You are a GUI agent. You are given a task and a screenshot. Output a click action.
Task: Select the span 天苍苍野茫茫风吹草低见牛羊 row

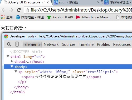pos(61,77)
